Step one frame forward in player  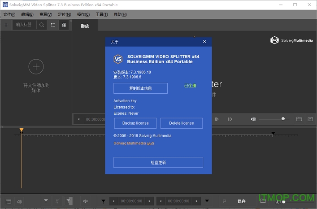217,119
